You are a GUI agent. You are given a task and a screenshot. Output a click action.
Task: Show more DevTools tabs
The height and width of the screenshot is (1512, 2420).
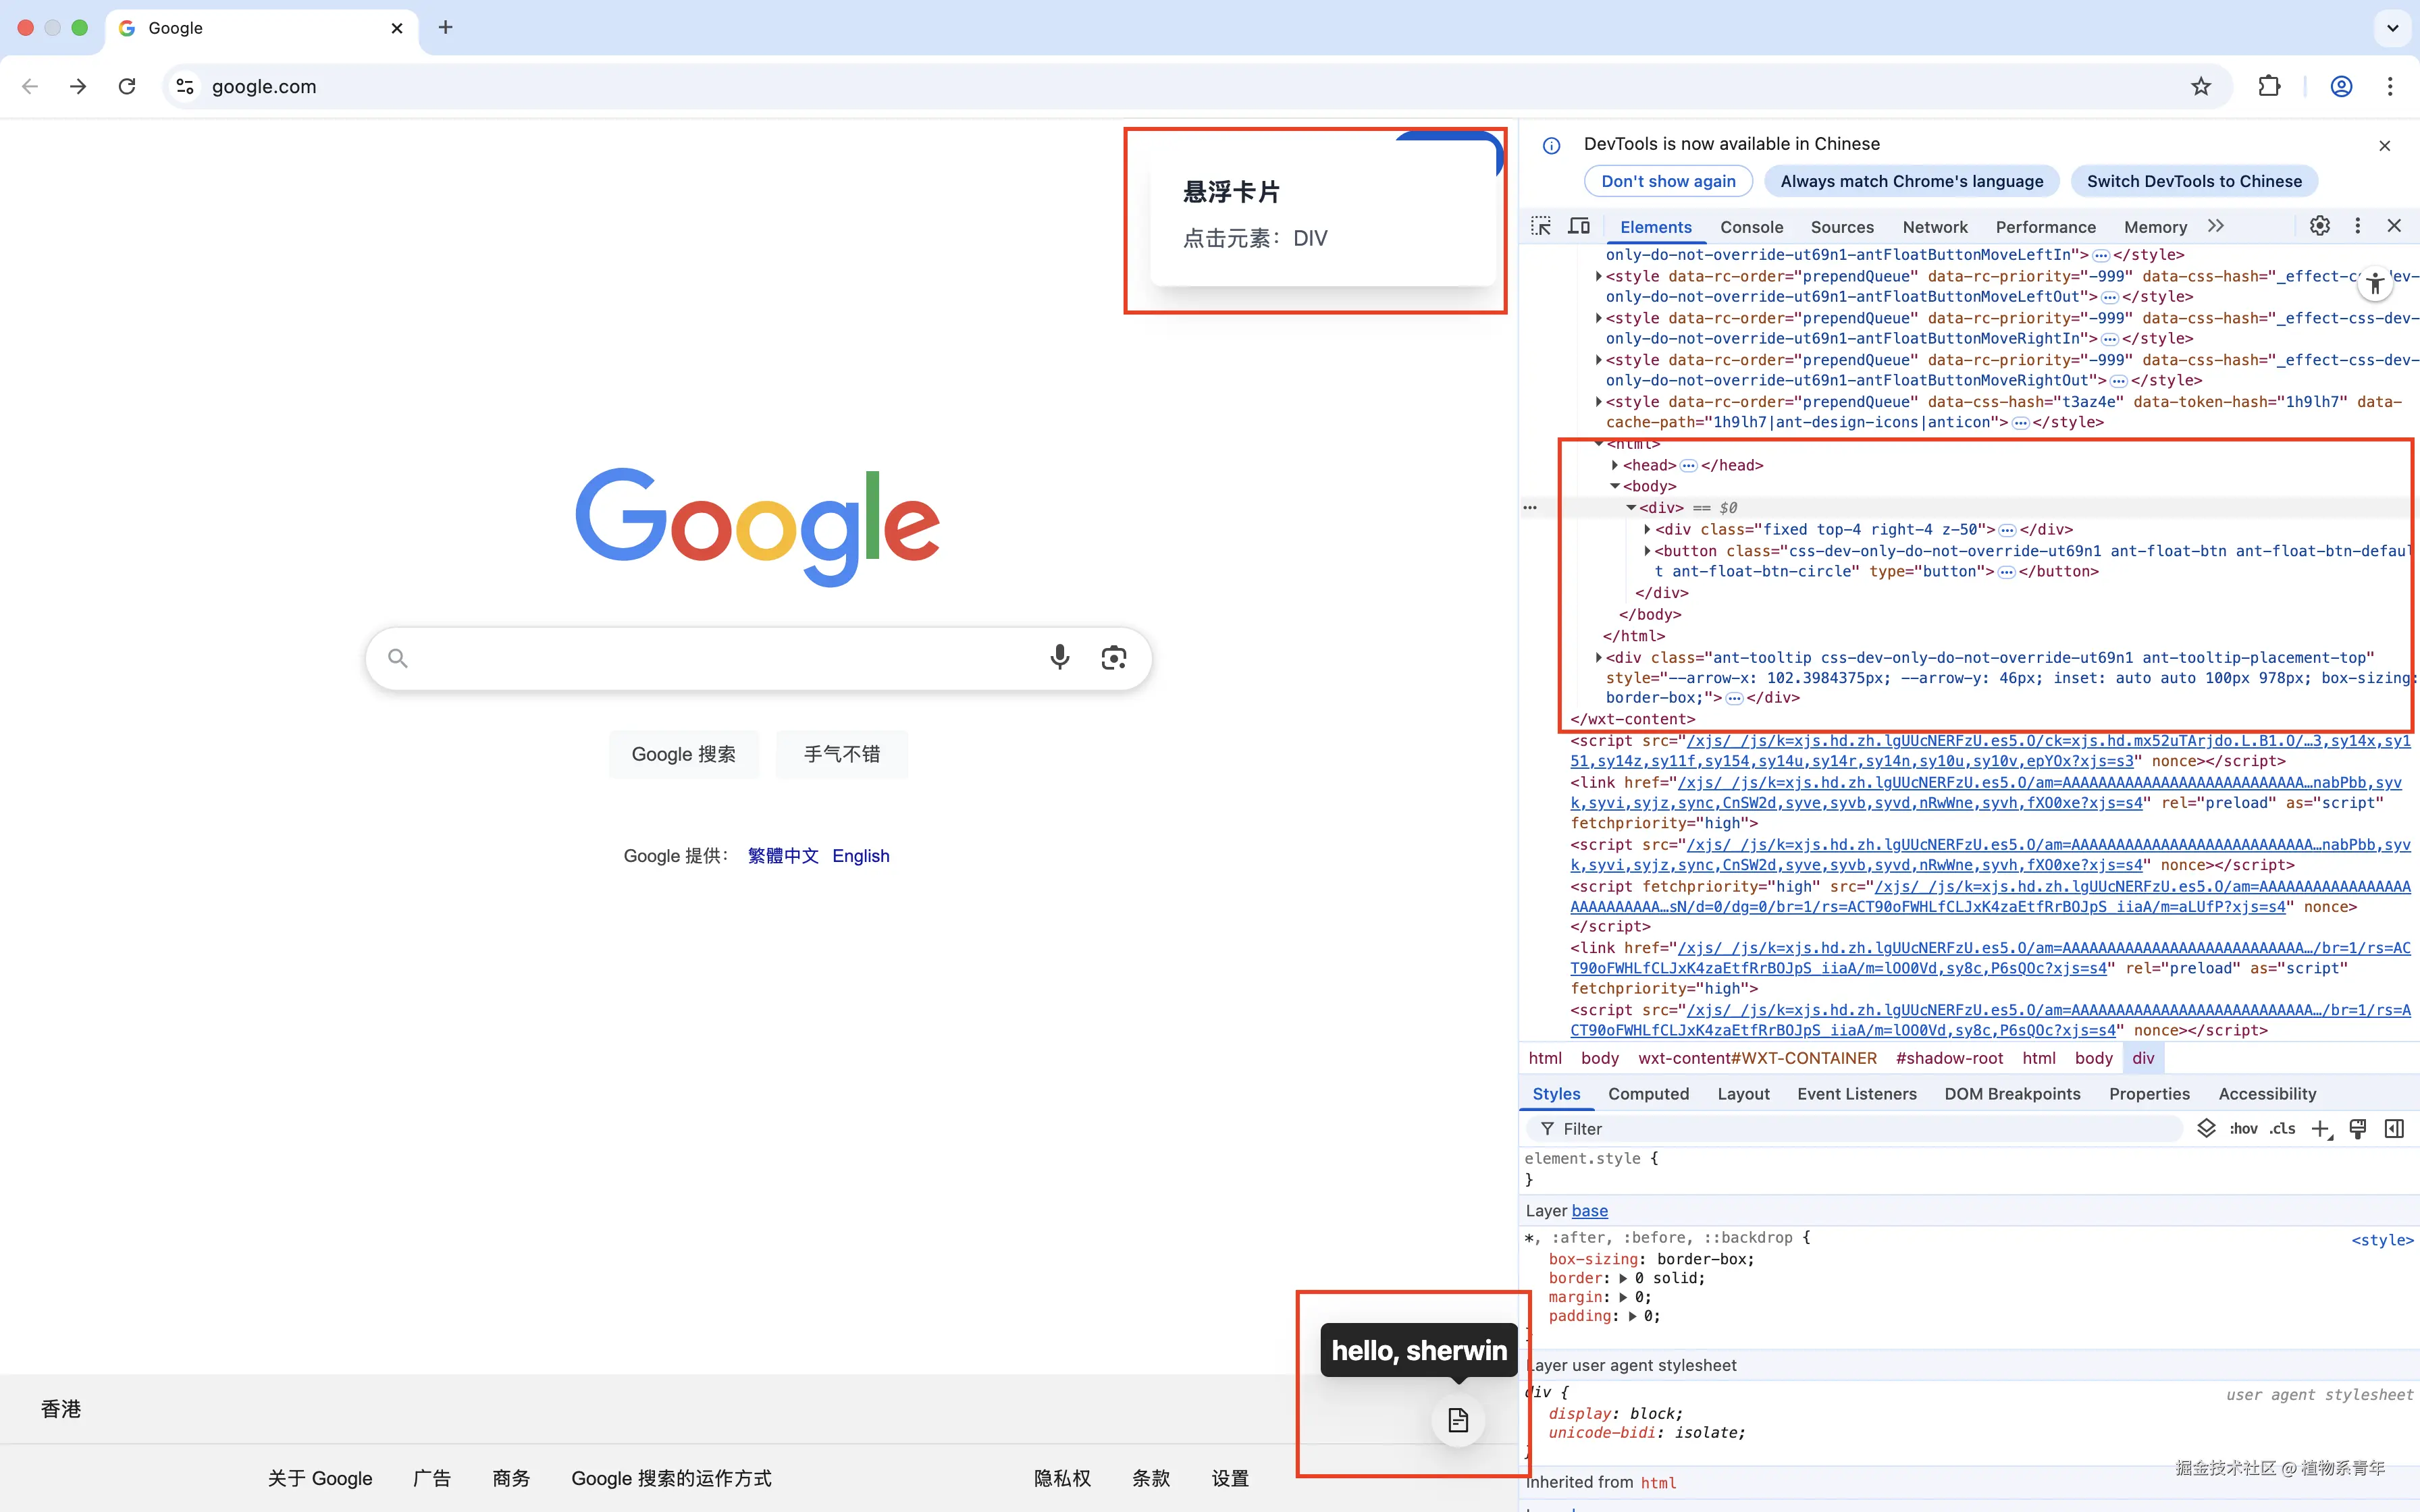2216,226
